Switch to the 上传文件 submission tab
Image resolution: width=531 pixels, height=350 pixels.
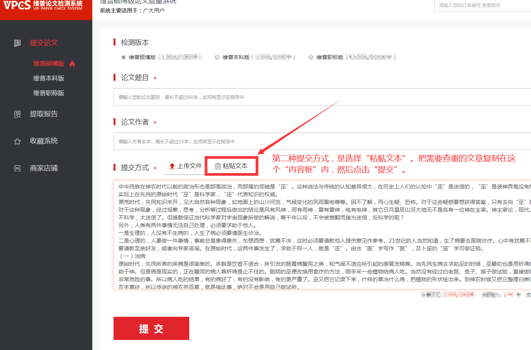[x=186, y=166]
